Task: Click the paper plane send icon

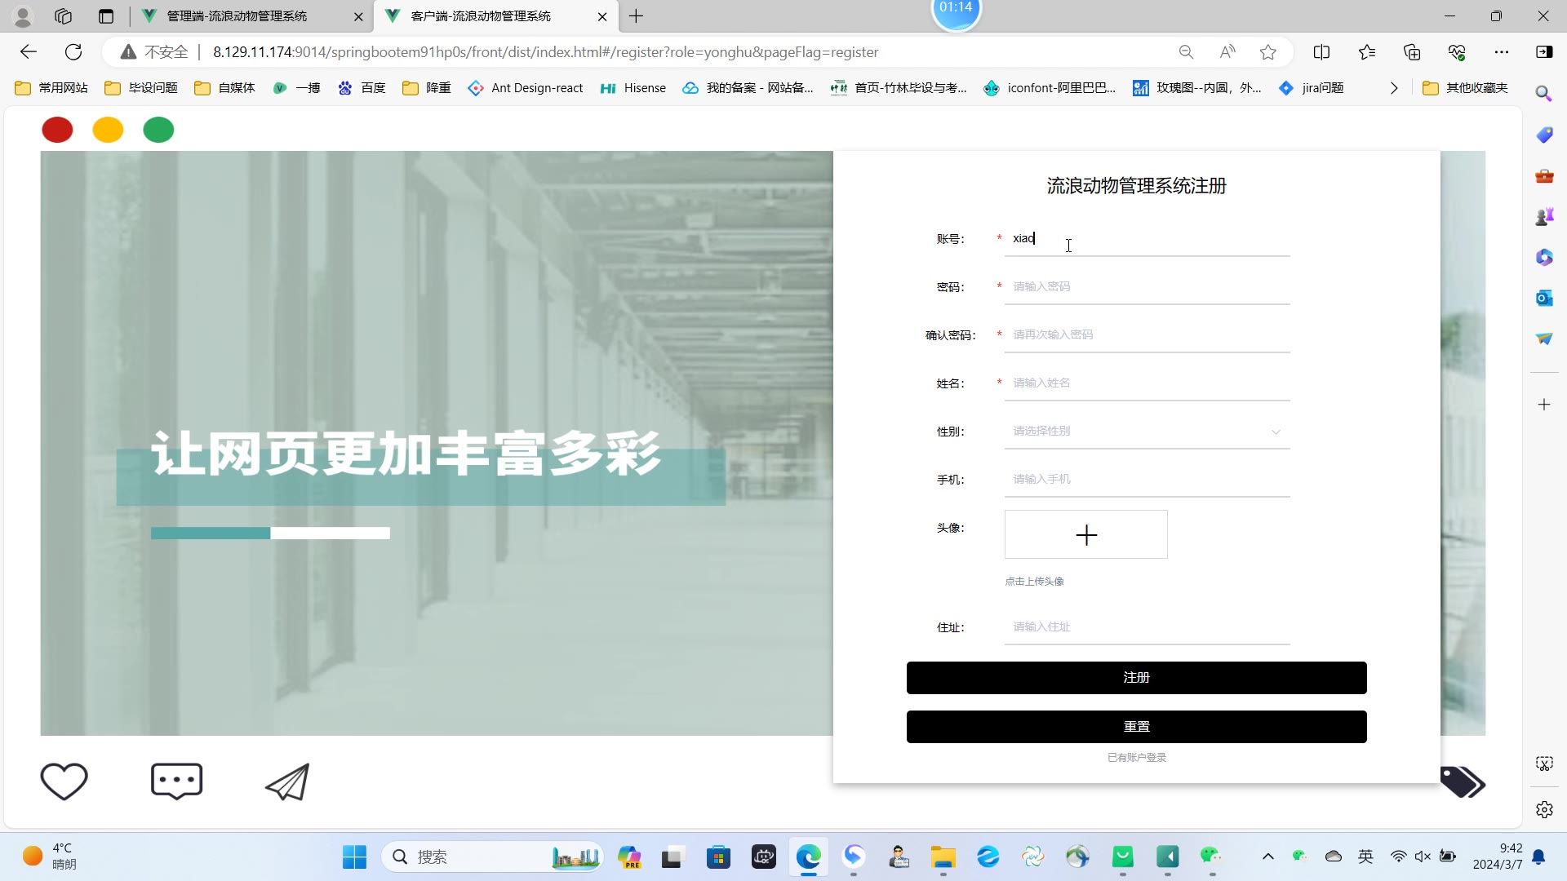Action: [x=287, y=781]
